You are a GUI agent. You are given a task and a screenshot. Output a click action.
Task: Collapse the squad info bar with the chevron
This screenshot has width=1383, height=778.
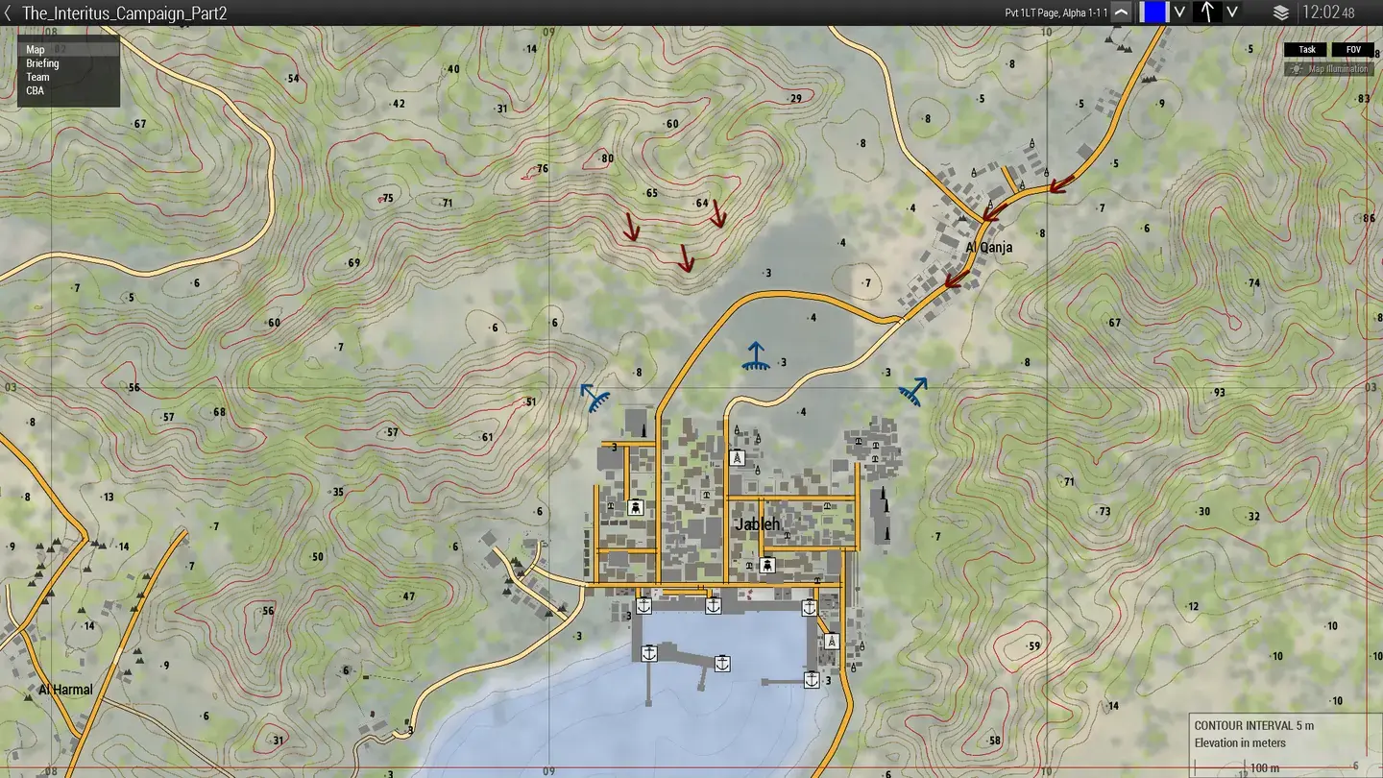click(x=1121, y=12)
